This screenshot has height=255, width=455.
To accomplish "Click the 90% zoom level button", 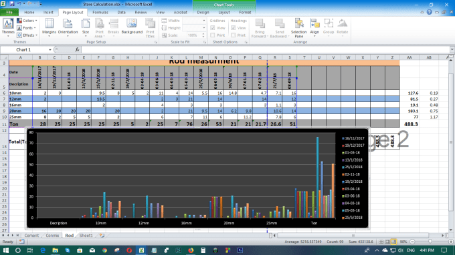I will [403, 242].
